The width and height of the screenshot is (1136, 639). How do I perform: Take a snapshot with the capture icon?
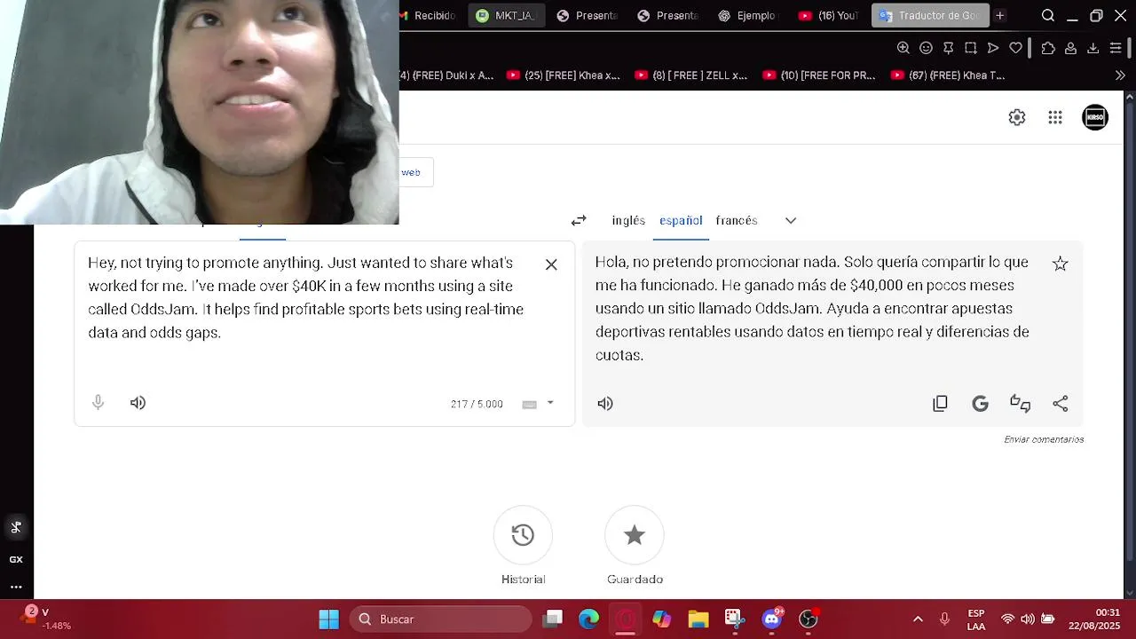tap(971, 48)
